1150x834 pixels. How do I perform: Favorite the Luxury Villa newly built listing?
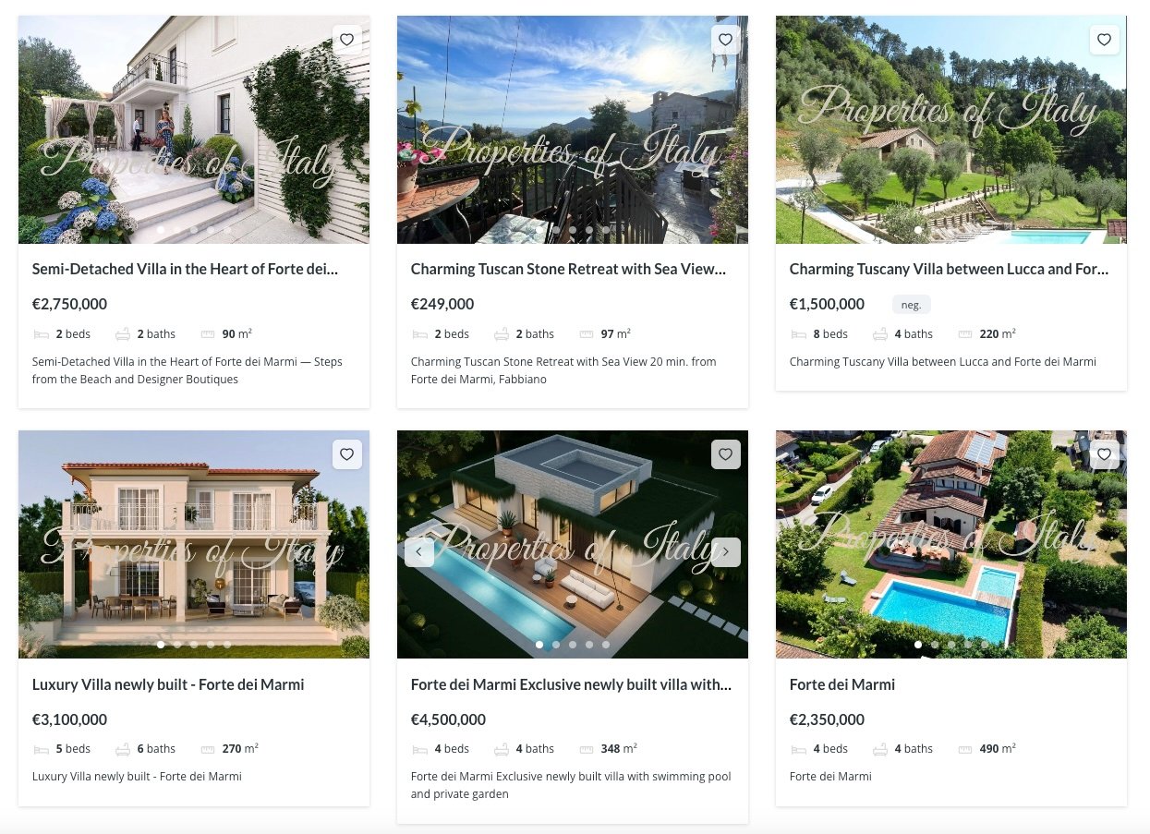click(346, 454)
